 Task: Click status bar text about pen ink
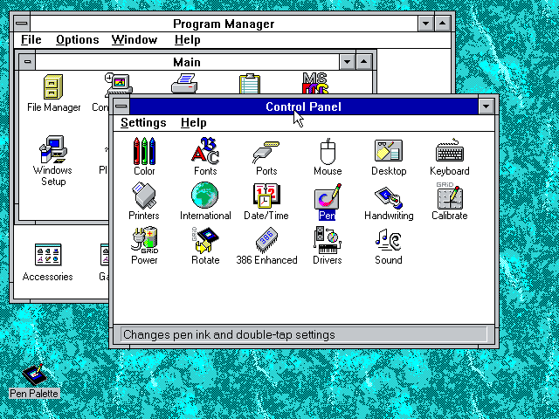coord(229,334)
